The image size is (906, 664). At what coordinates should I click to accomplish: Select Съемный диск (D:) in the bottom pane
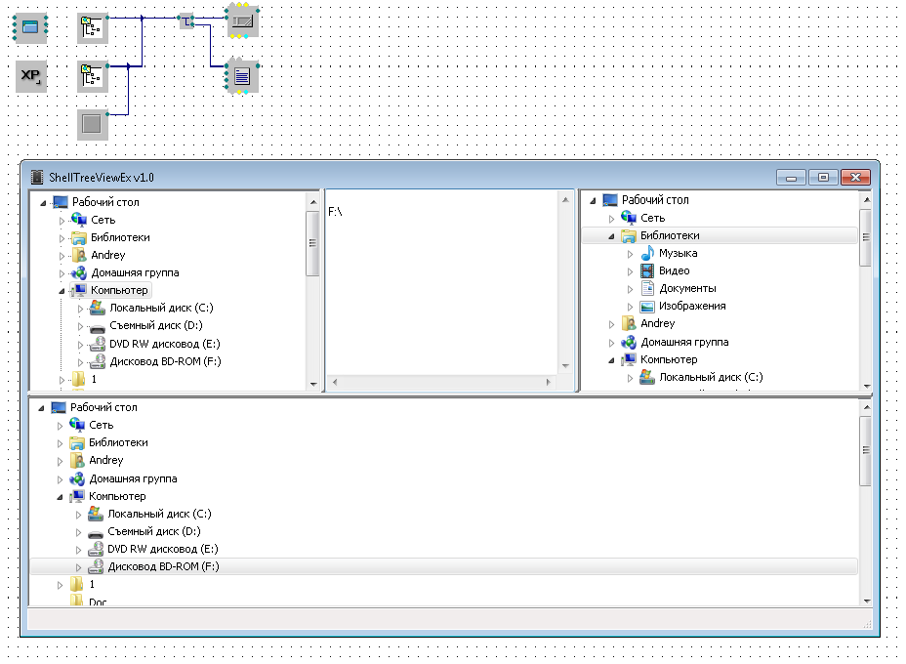point(153,531)
